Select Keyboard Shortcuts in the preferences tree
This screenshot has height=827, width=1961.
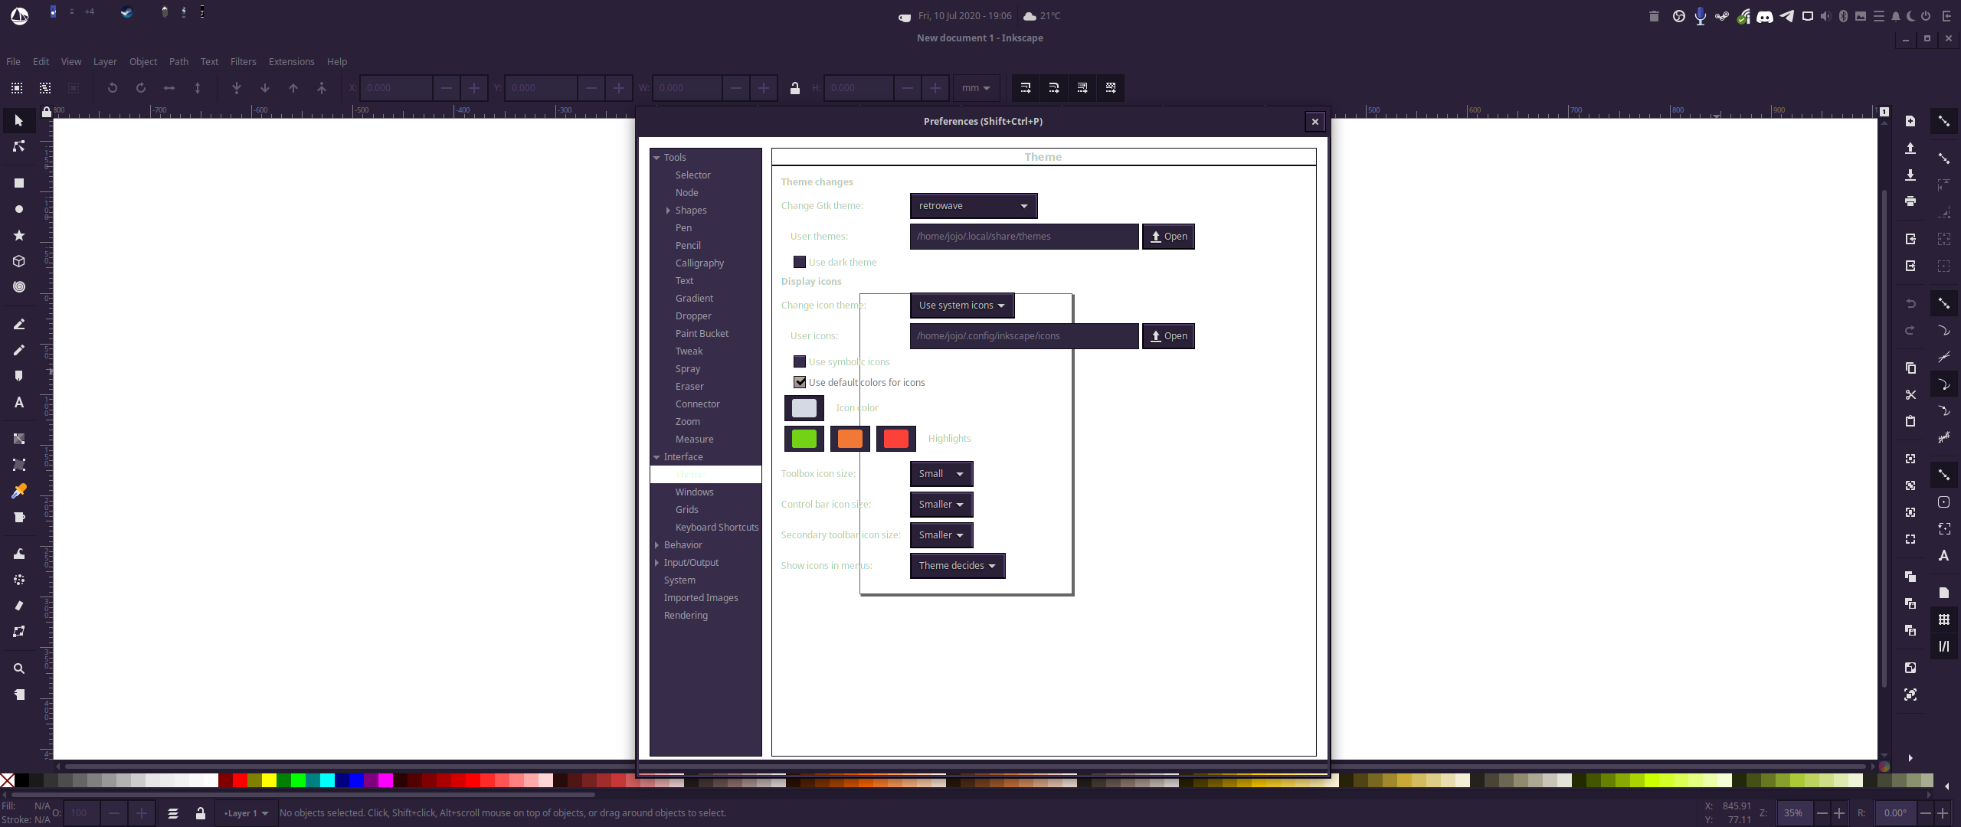point(716,527)
